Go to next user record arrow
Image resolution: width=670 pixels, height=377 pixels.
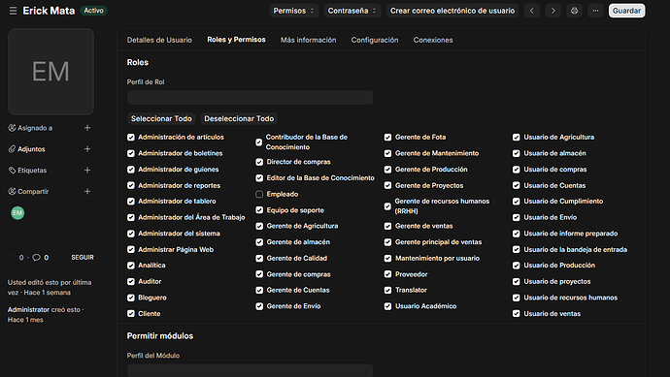[553, 11]
